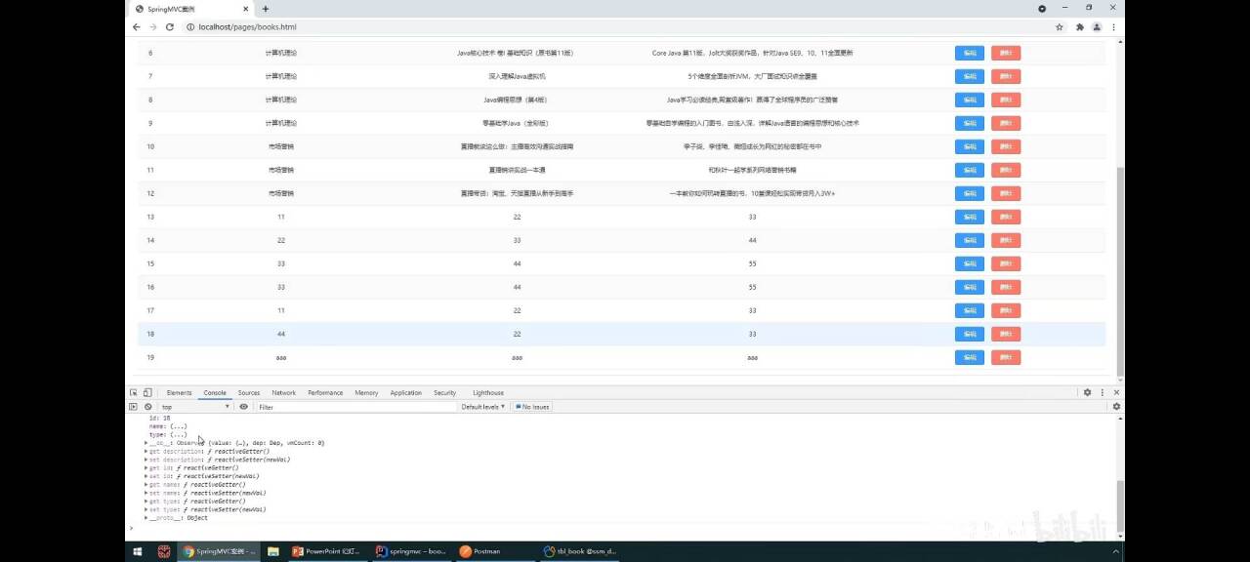Close the DevTools panel
The height and width of the screenshot is (562, 1250).
pos(1116,392)
